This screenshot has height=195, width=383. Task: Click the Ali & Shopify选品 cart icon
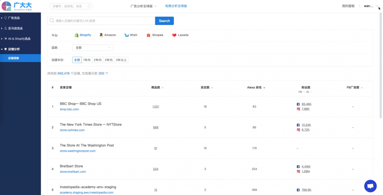coord(5,39)
